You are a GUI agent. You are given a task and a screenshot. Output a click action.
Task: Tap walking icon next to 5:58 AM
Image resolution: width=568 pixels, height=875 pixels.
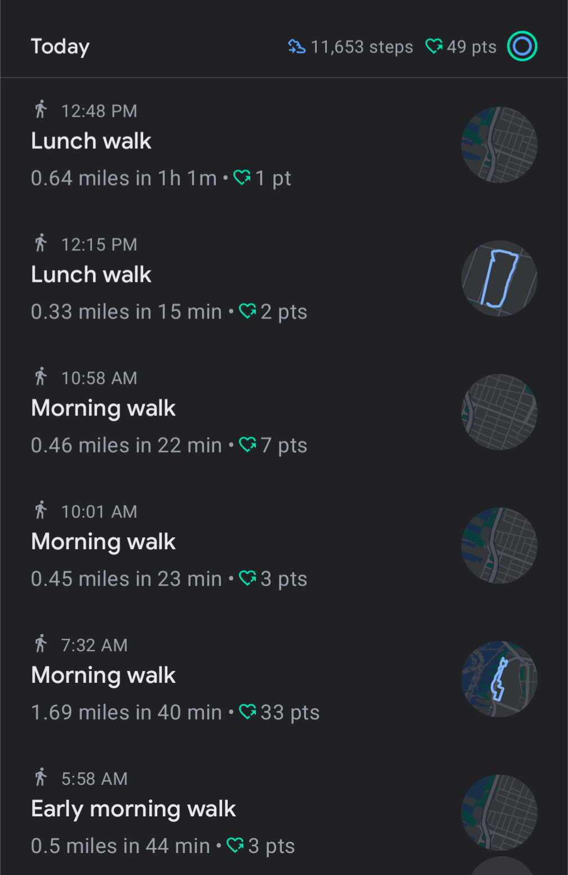coord(41,777)
